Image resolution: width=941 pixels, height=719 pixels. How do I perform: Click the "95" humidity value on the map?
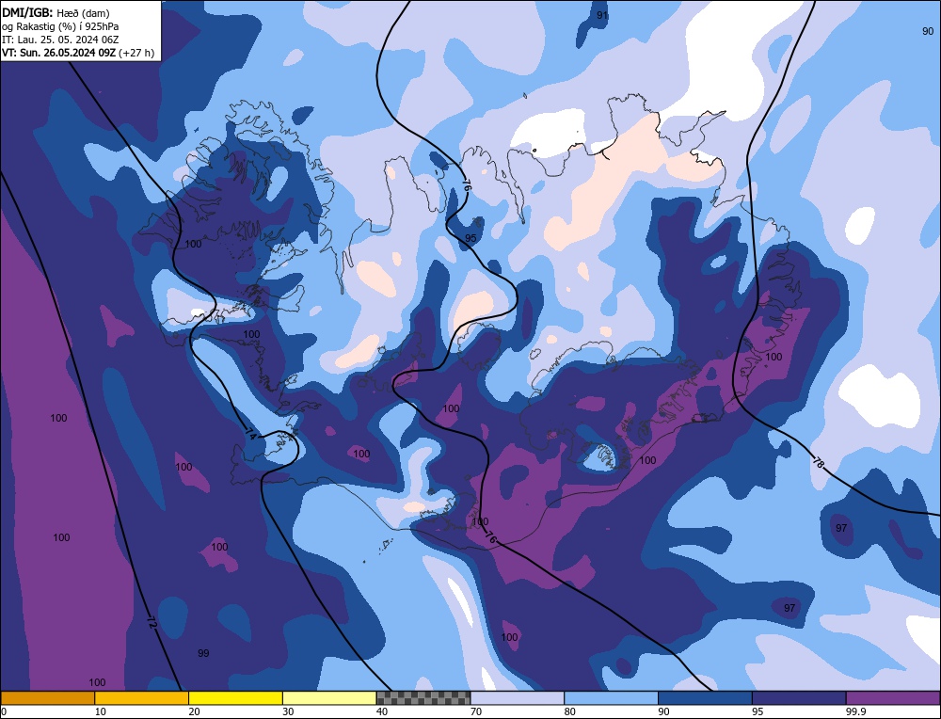point(470,238)
